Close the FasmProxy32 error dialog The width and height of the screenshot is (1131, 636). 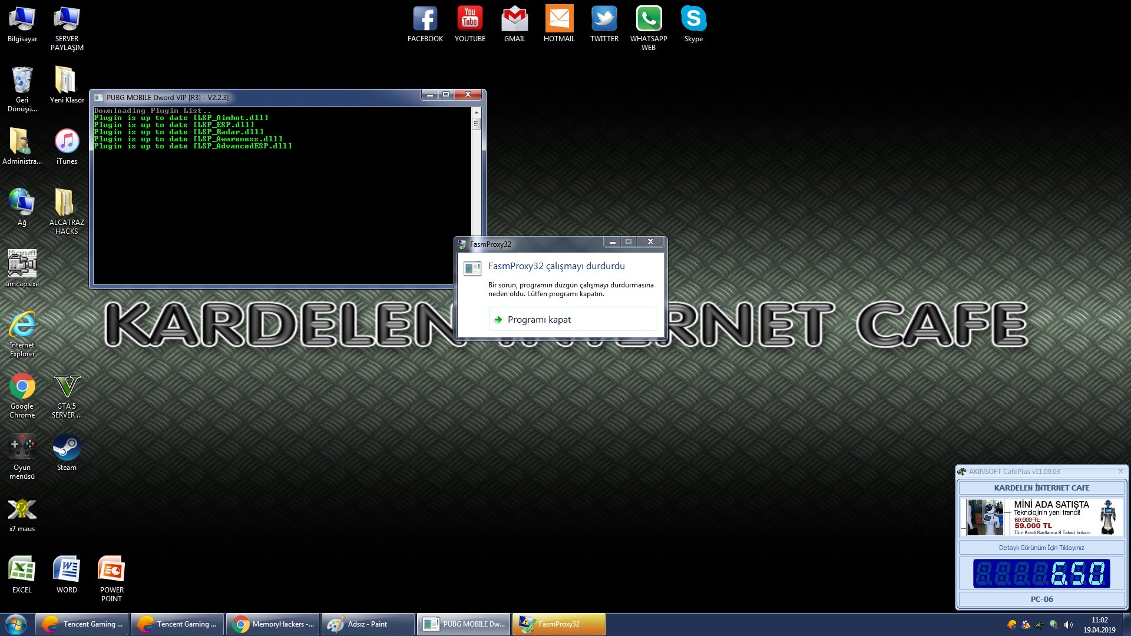point(650,242)
